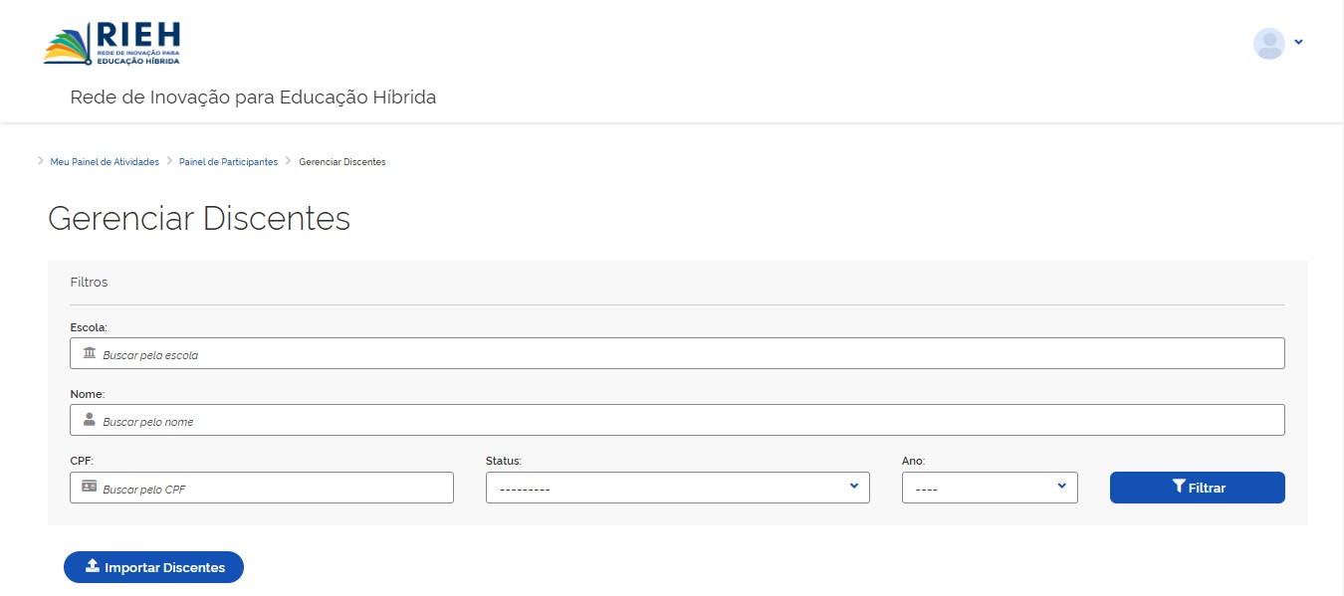Click the Status dropdown chevron arrow

coord(854,486)
